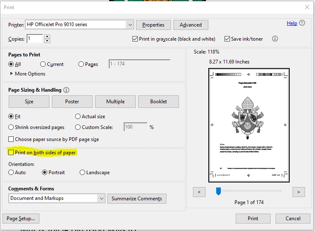Decrease copies with the down spinner arrow
The height and width of the screenshot is (231, 315).
47,41
